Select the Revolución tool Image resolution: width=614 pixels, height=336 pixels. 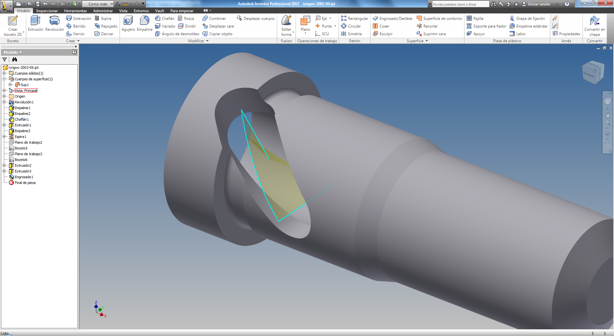coord(54,24)
